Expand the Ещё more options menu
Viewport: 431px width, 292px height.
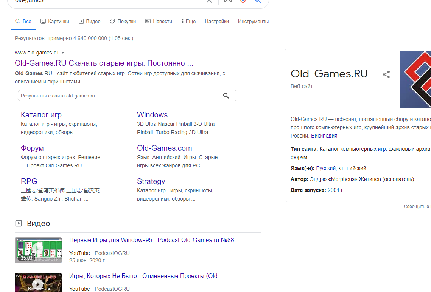(188, 22)
